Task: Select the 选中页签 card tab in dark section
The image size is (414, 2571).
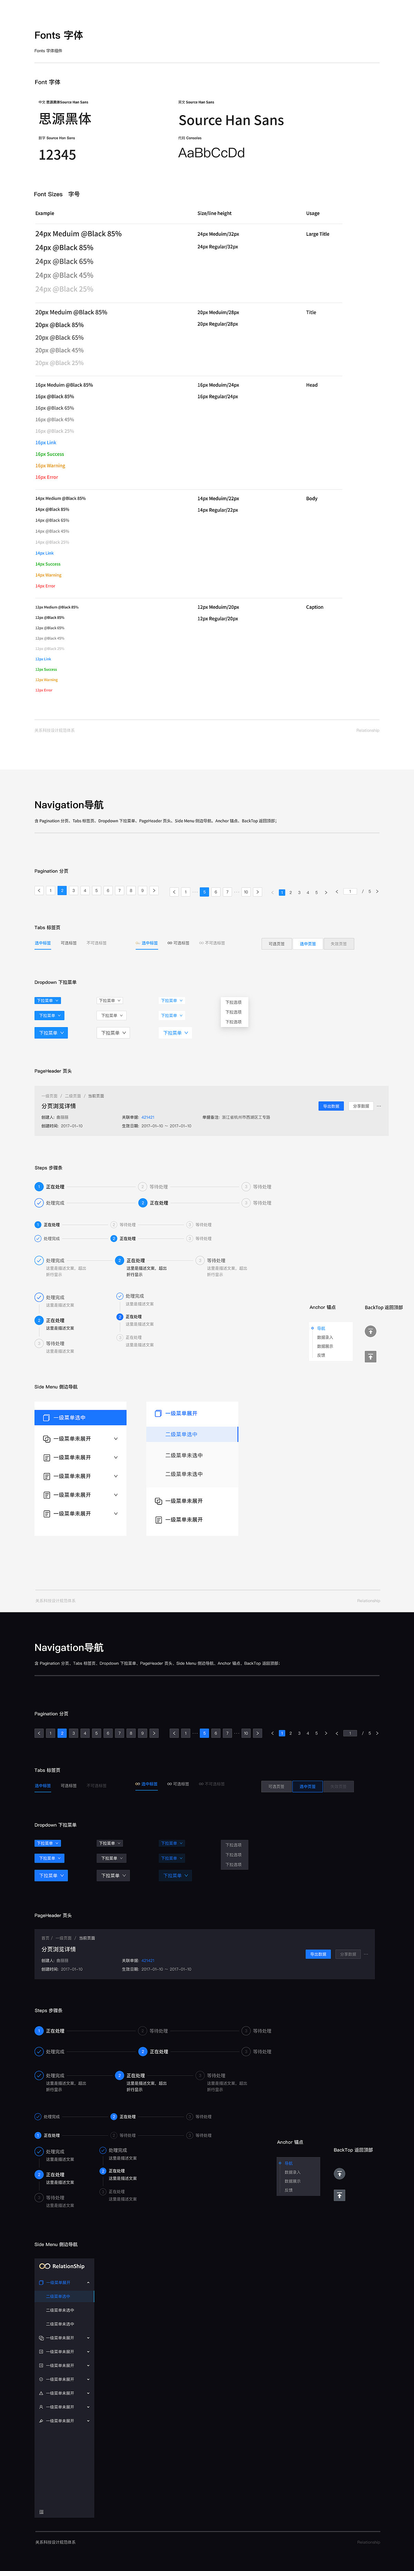Action: pos(307,1787)
